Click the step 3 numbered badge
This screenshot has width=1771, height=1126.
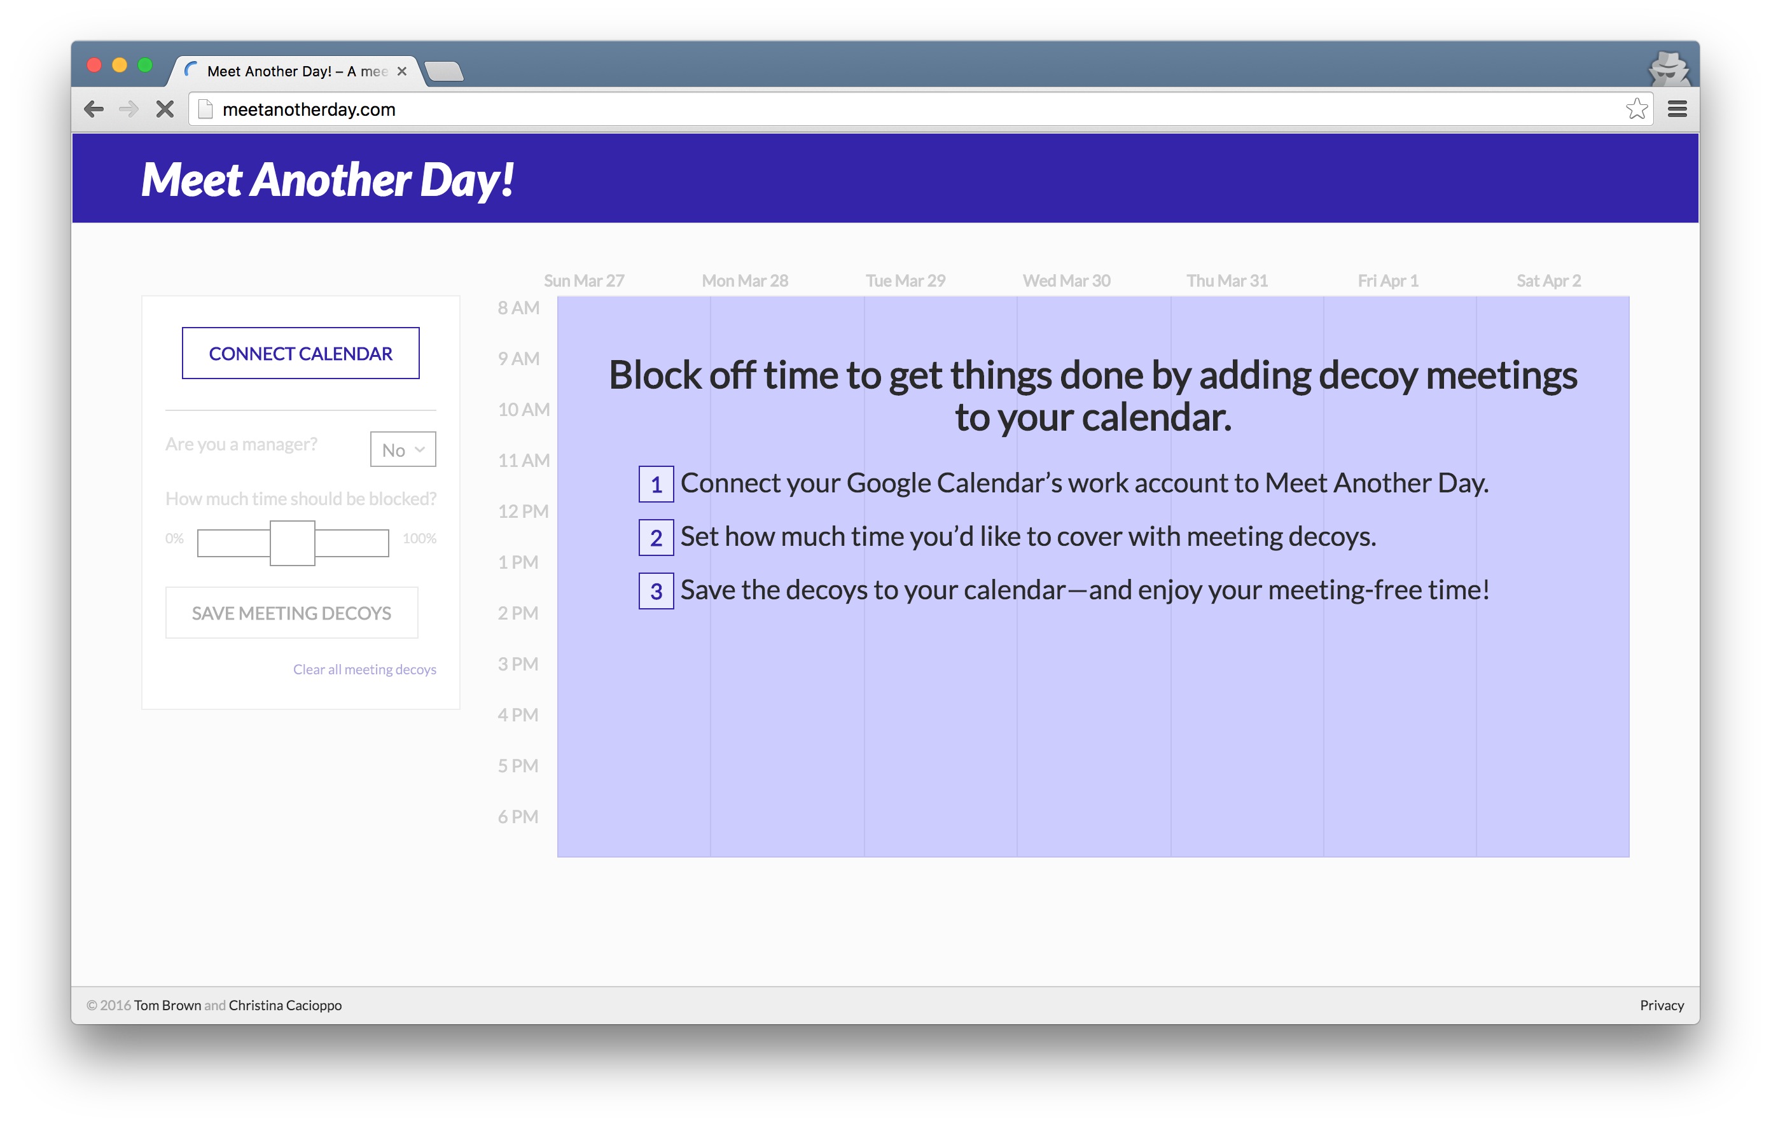click(x=655, y=590)
